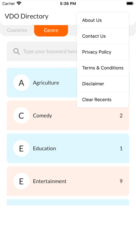This screenshot has width=136, height=242.
Task: Tap the Agriculture letter A circle icon
Action: pos(22,82)
